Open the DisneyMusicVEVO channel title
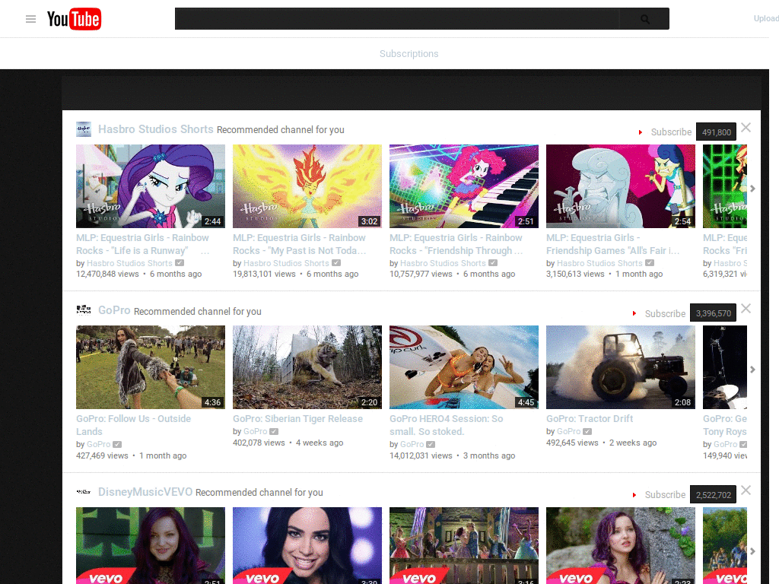Viewport: 779px width, 584px height. (x=145, y=492)
